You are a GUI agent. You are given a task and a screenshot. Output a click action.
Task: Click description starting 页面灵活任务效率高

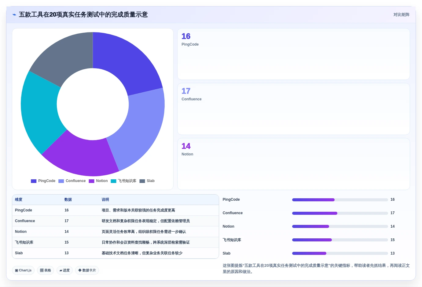(x=144, y=232)
